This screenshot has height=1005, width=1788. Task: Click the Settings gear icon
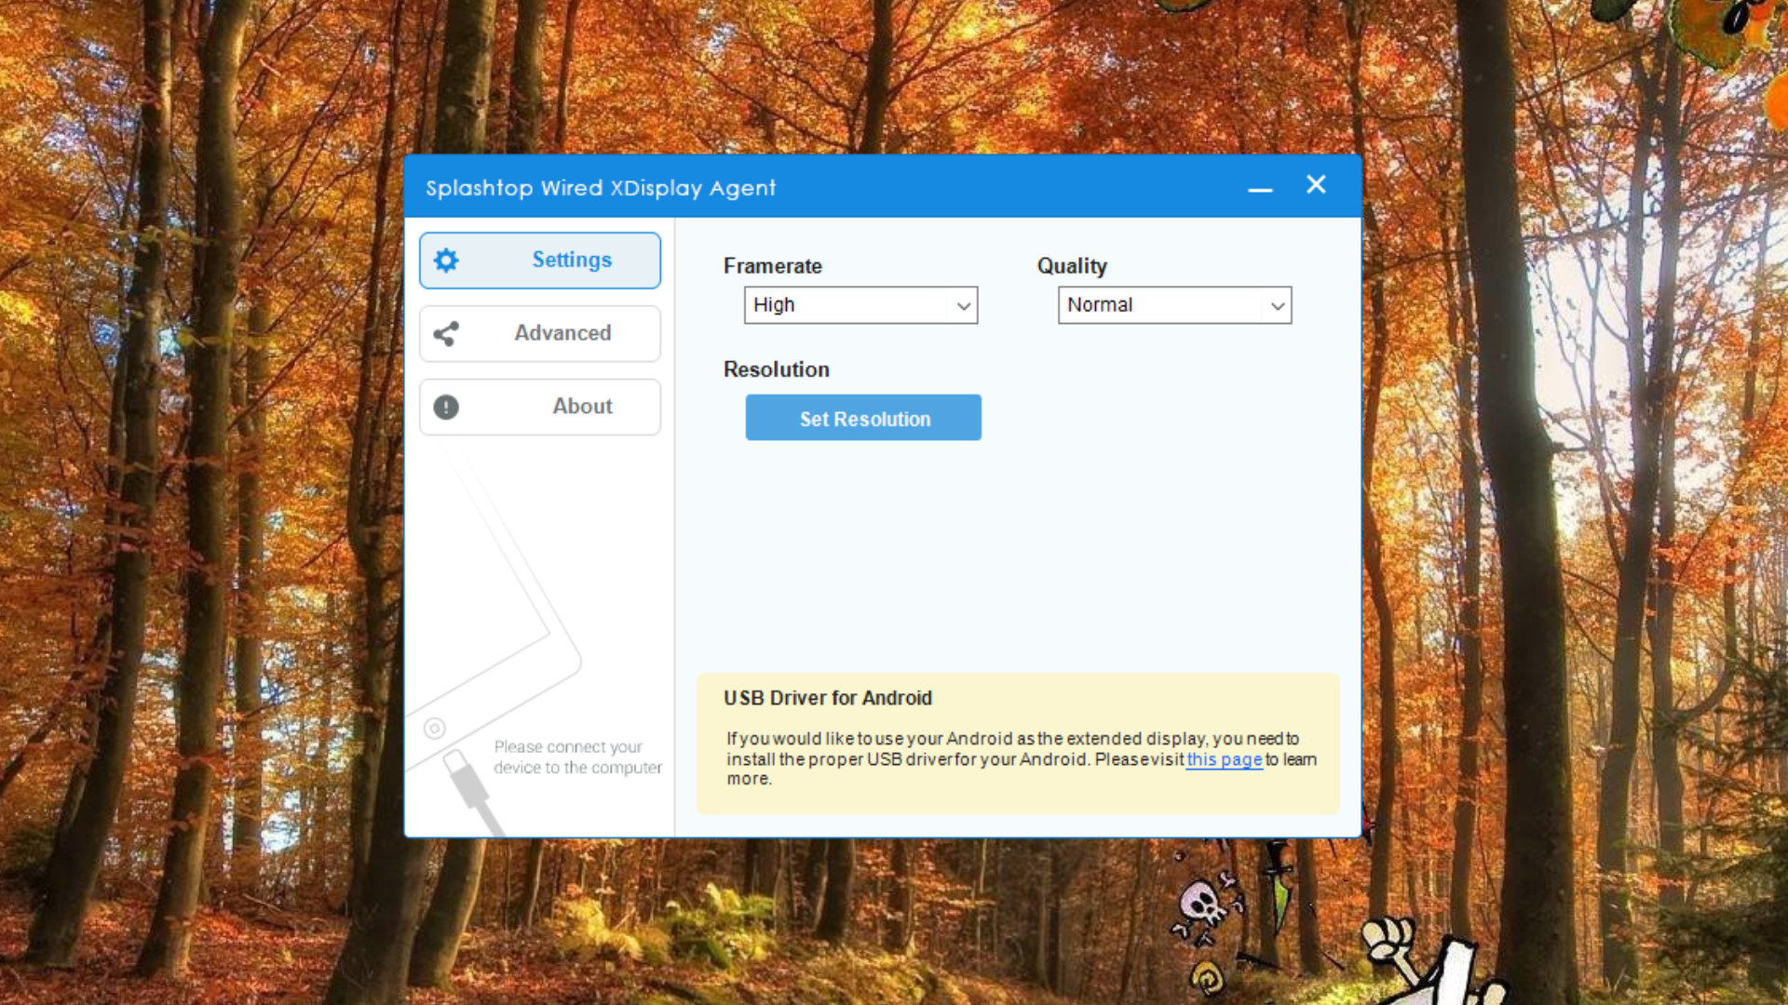pyautogui.click(x=446, y=261)
